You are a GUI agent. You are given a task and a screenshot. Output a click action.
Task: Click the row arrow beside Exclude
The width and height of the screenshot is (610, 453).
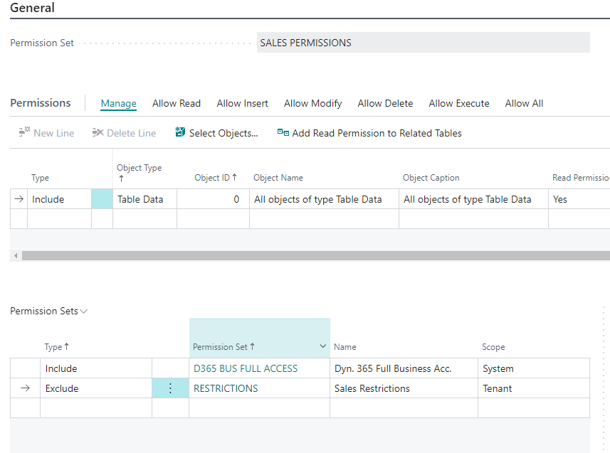coord(26,388)
